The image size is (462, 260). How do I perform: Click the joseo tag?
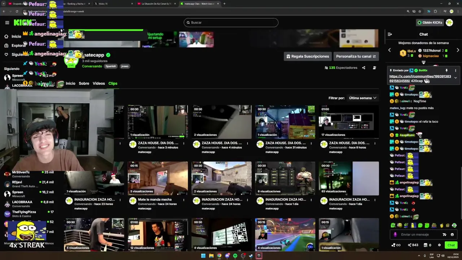point(125,66)
